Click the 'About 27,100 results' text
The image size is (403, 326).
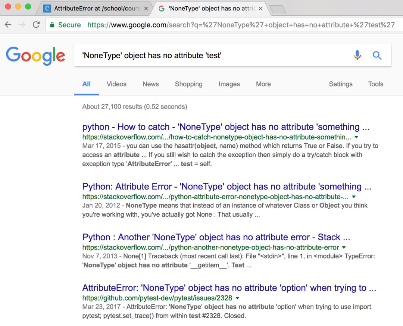(x=134, y=107)
